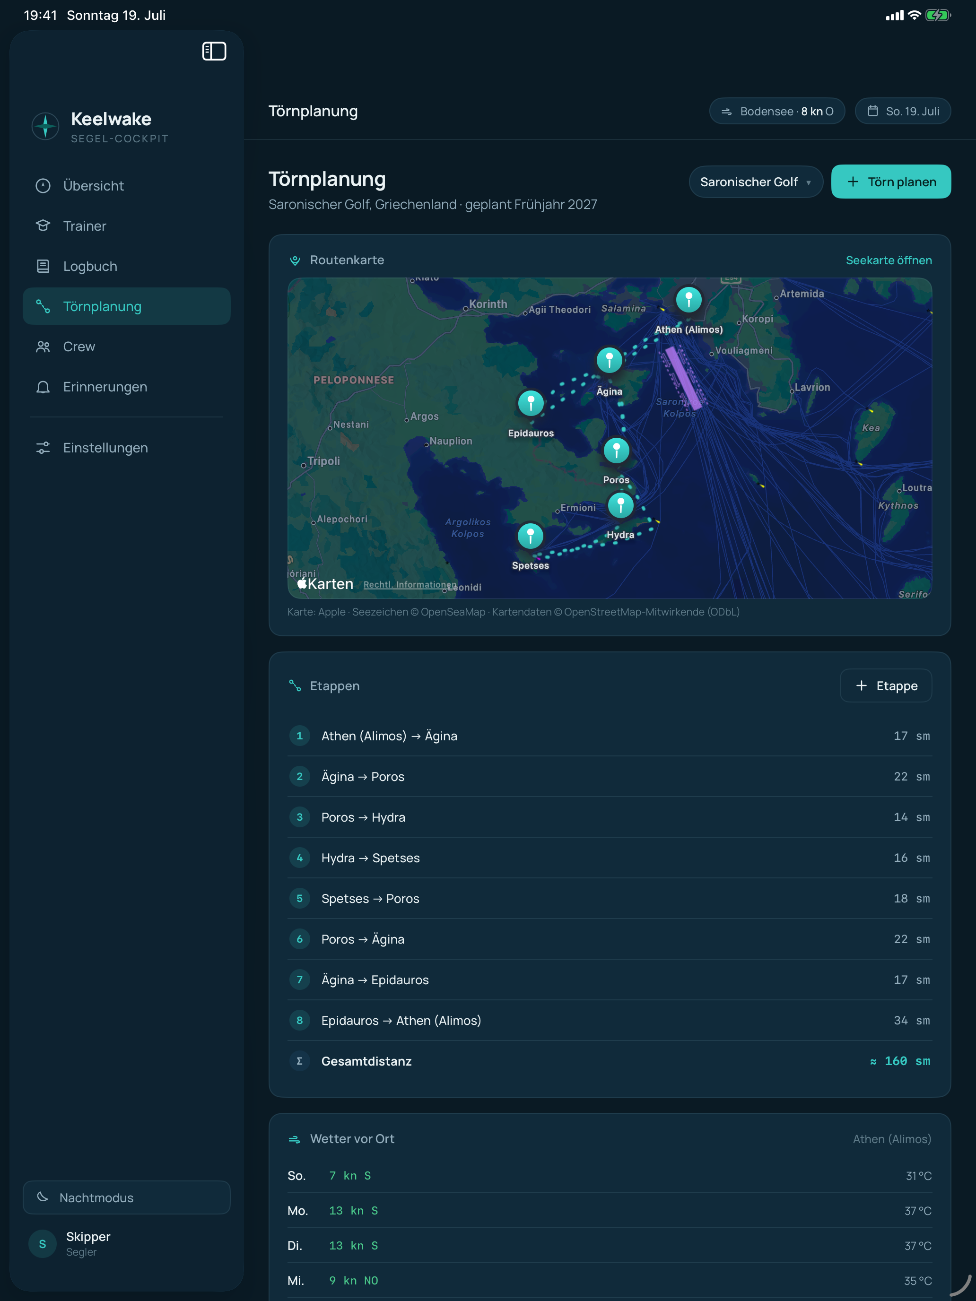Viewport: 976px width, 1301px height.
Task: Select Törnplanung in sidebar
Action: point(126,306)
